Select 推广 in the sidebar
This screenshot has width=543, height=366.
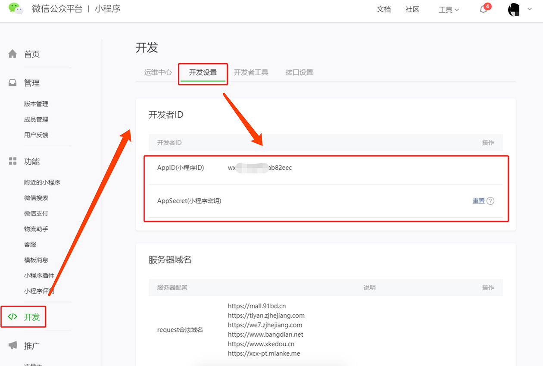[x=32, y=346]
